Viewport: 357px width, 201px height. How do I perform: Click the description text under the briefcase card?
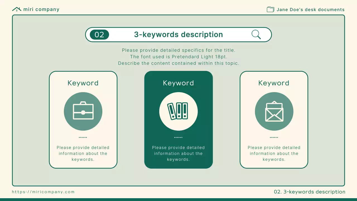point(83,153)
